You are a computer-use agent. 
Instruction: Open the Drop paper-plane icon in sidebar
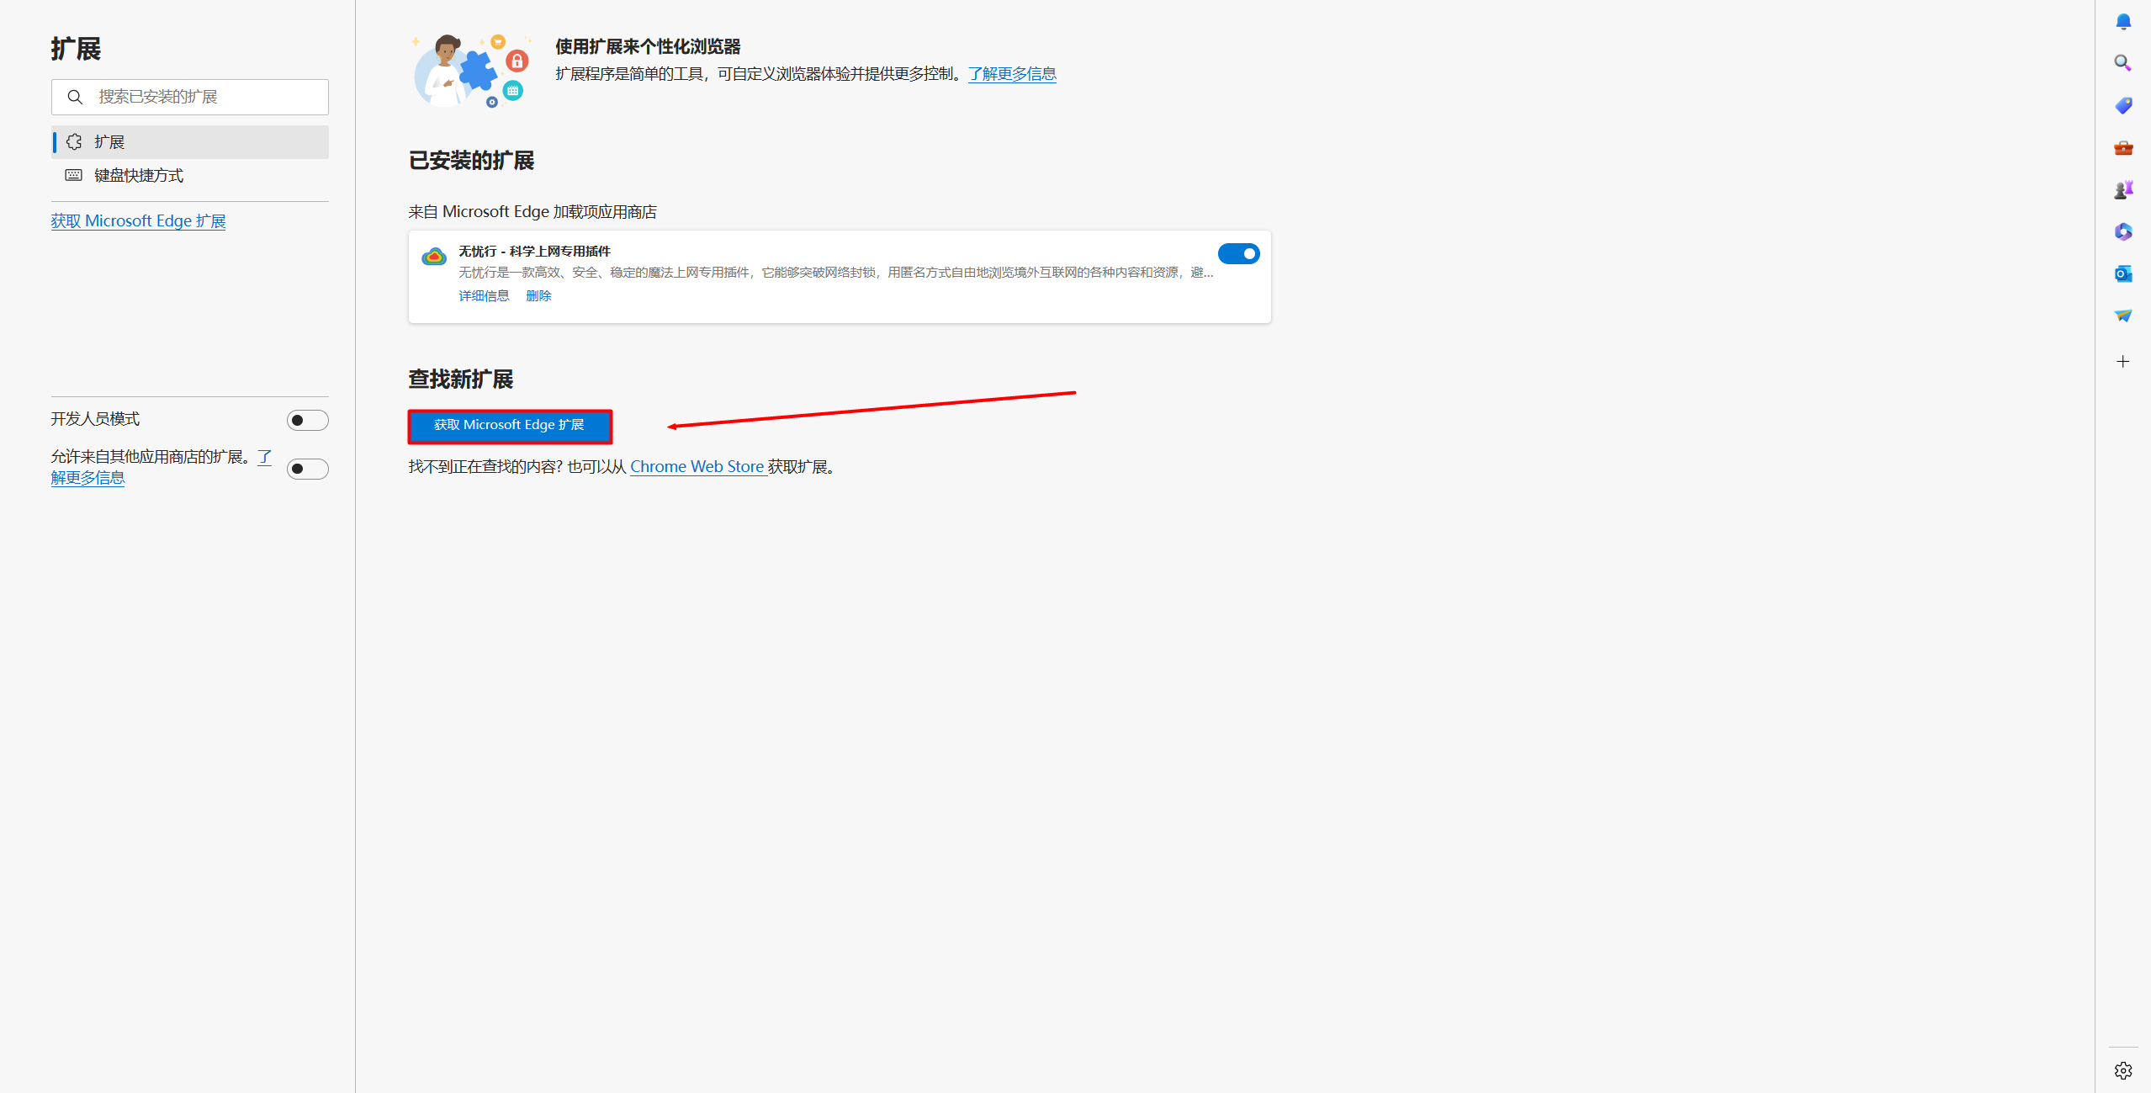(2122, 316)
